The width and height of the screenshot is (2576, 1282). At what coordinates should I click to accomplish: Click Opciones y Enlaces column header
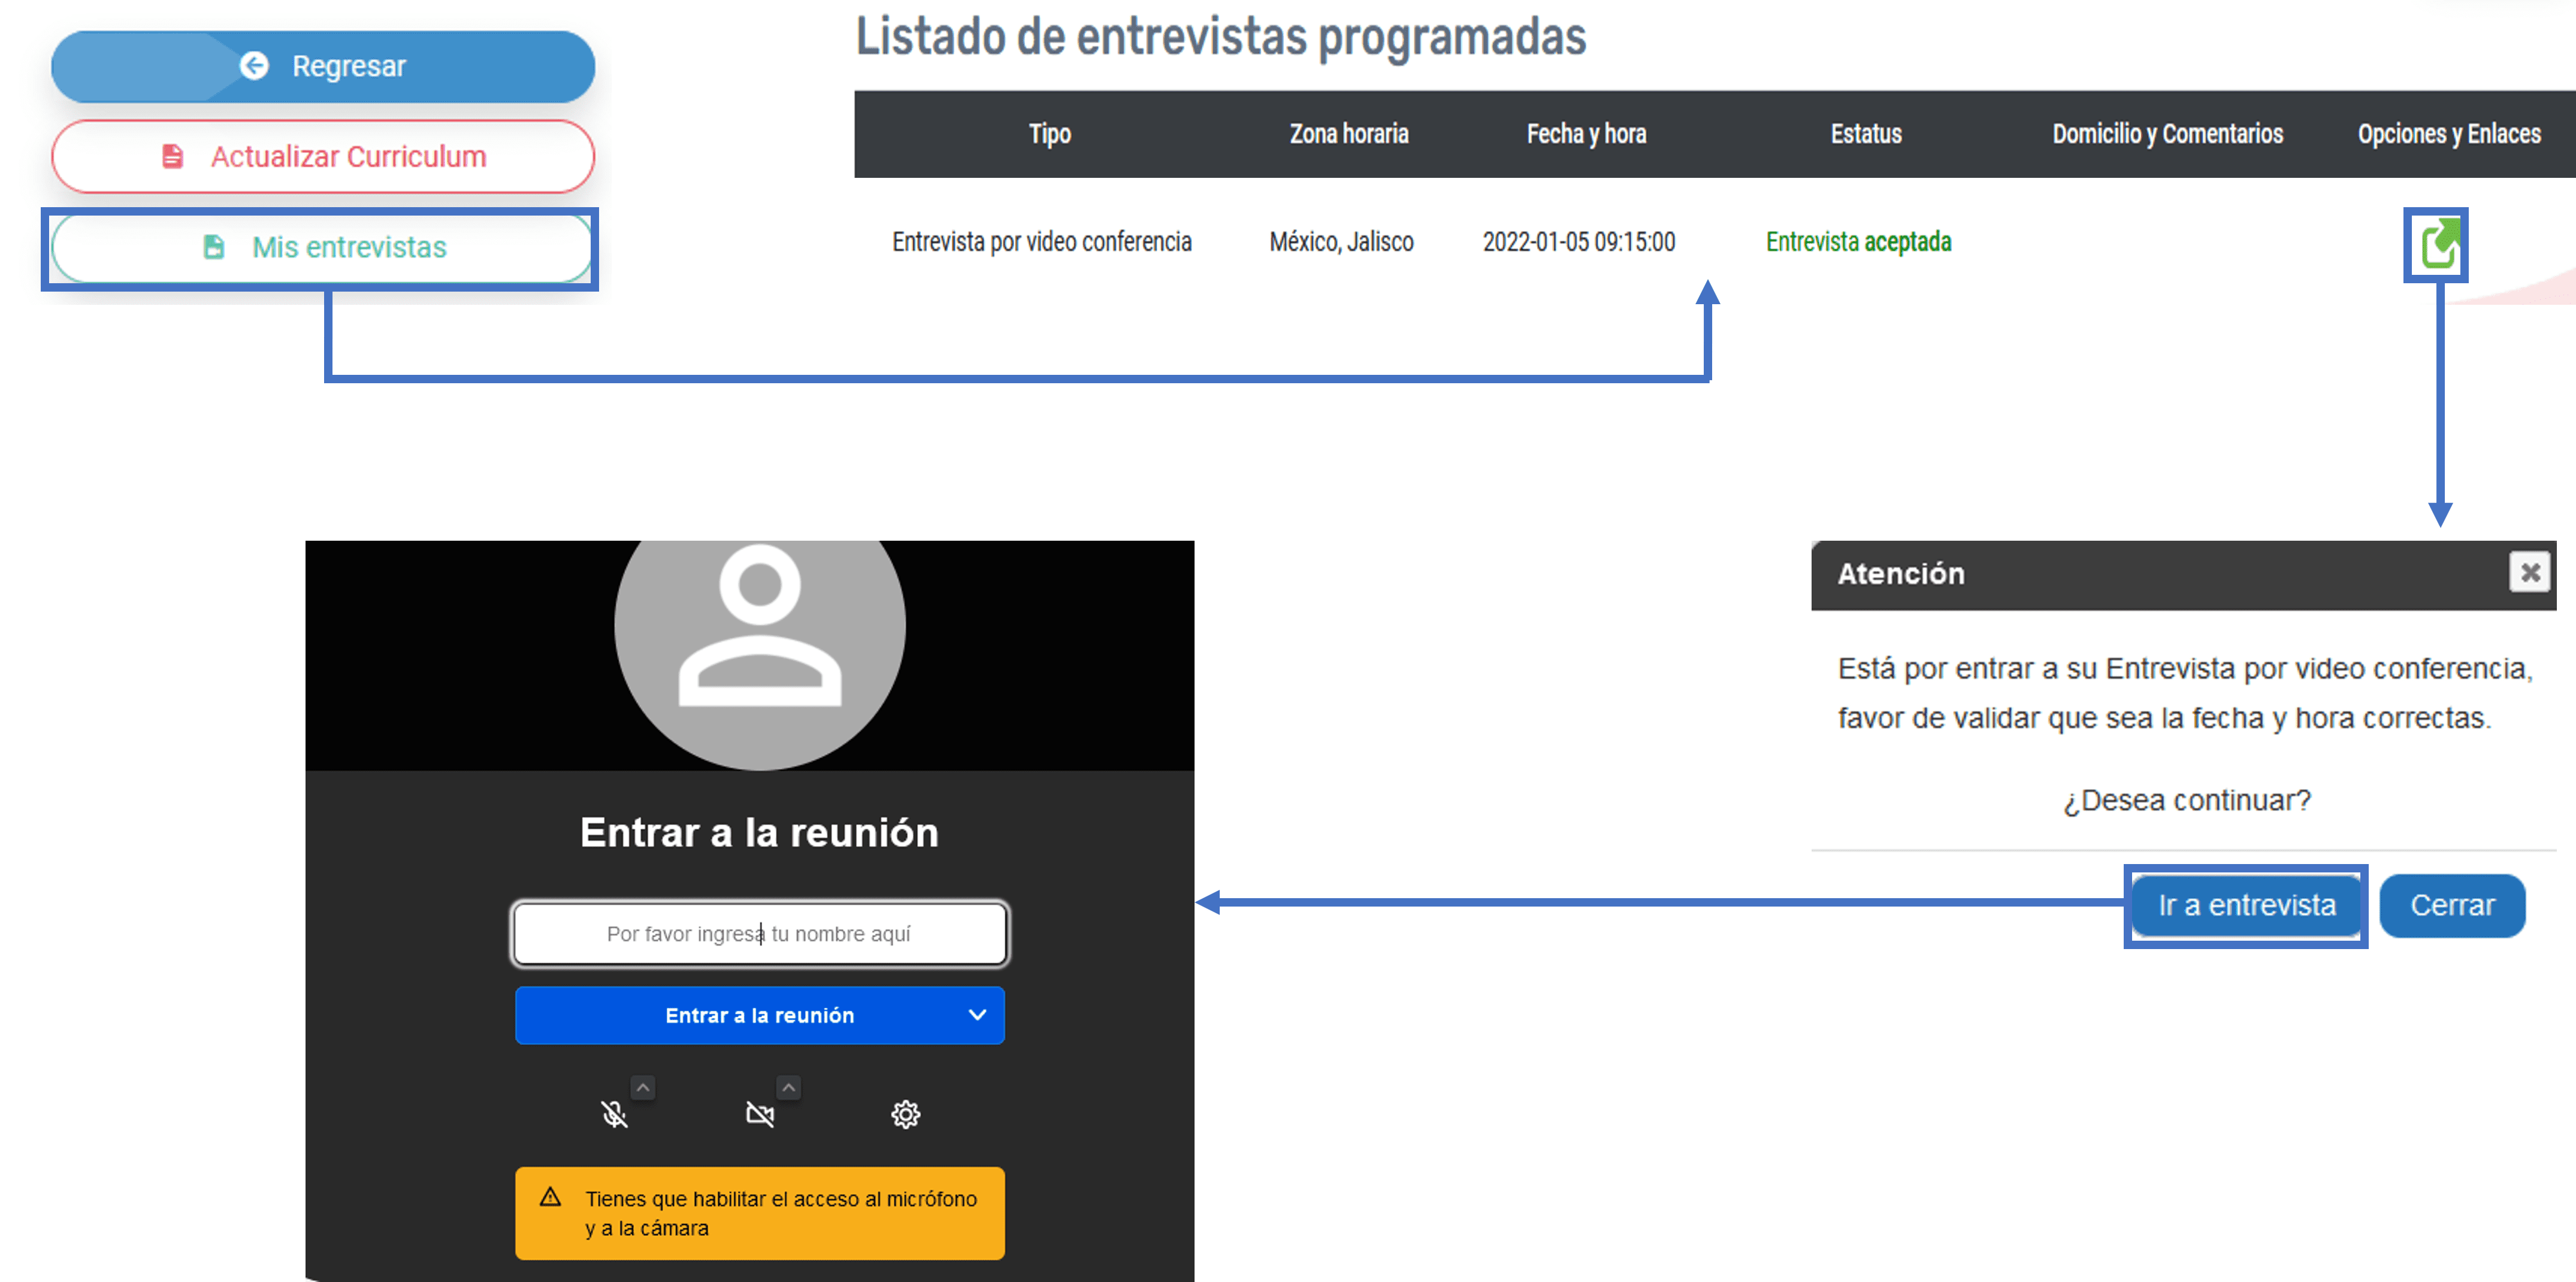click(x=2448, y=134)
